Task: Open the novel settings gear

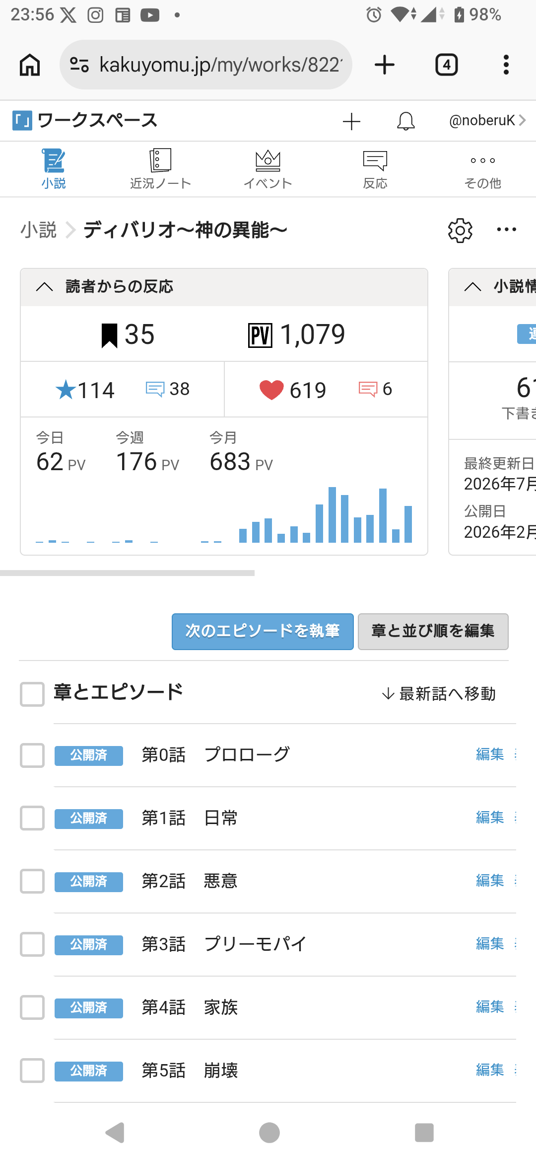Action: click(460, 230)
